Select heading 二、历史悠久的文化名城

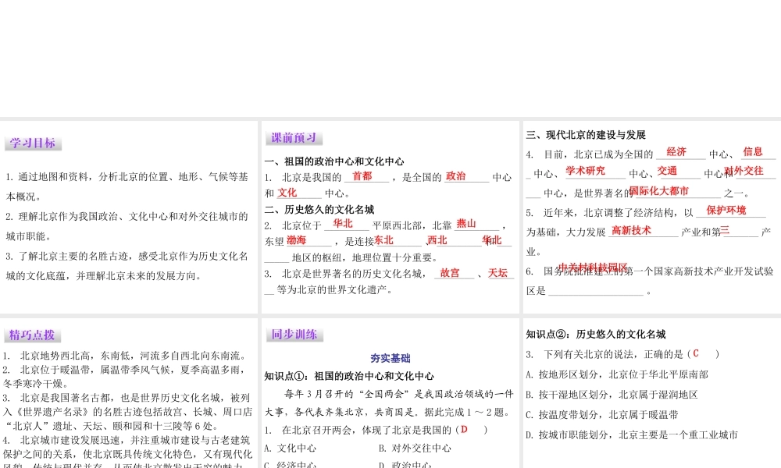319,209
